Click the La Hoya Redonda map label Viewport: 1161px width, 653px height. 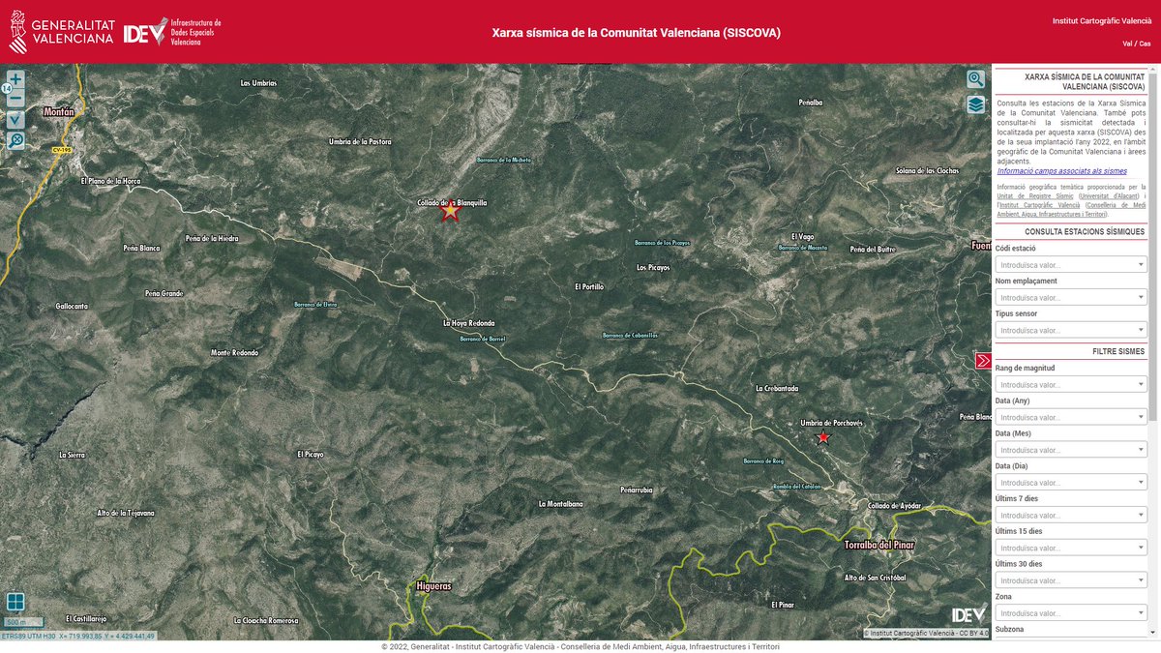coord(468,323)
